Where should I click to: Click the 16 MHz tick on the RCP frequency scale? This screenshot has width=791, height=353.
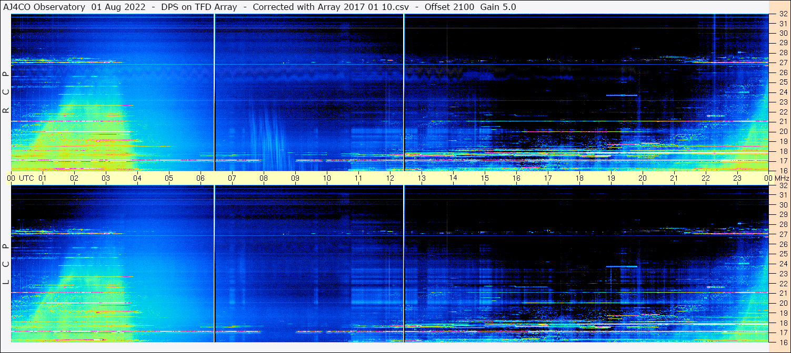pos(783,170)
